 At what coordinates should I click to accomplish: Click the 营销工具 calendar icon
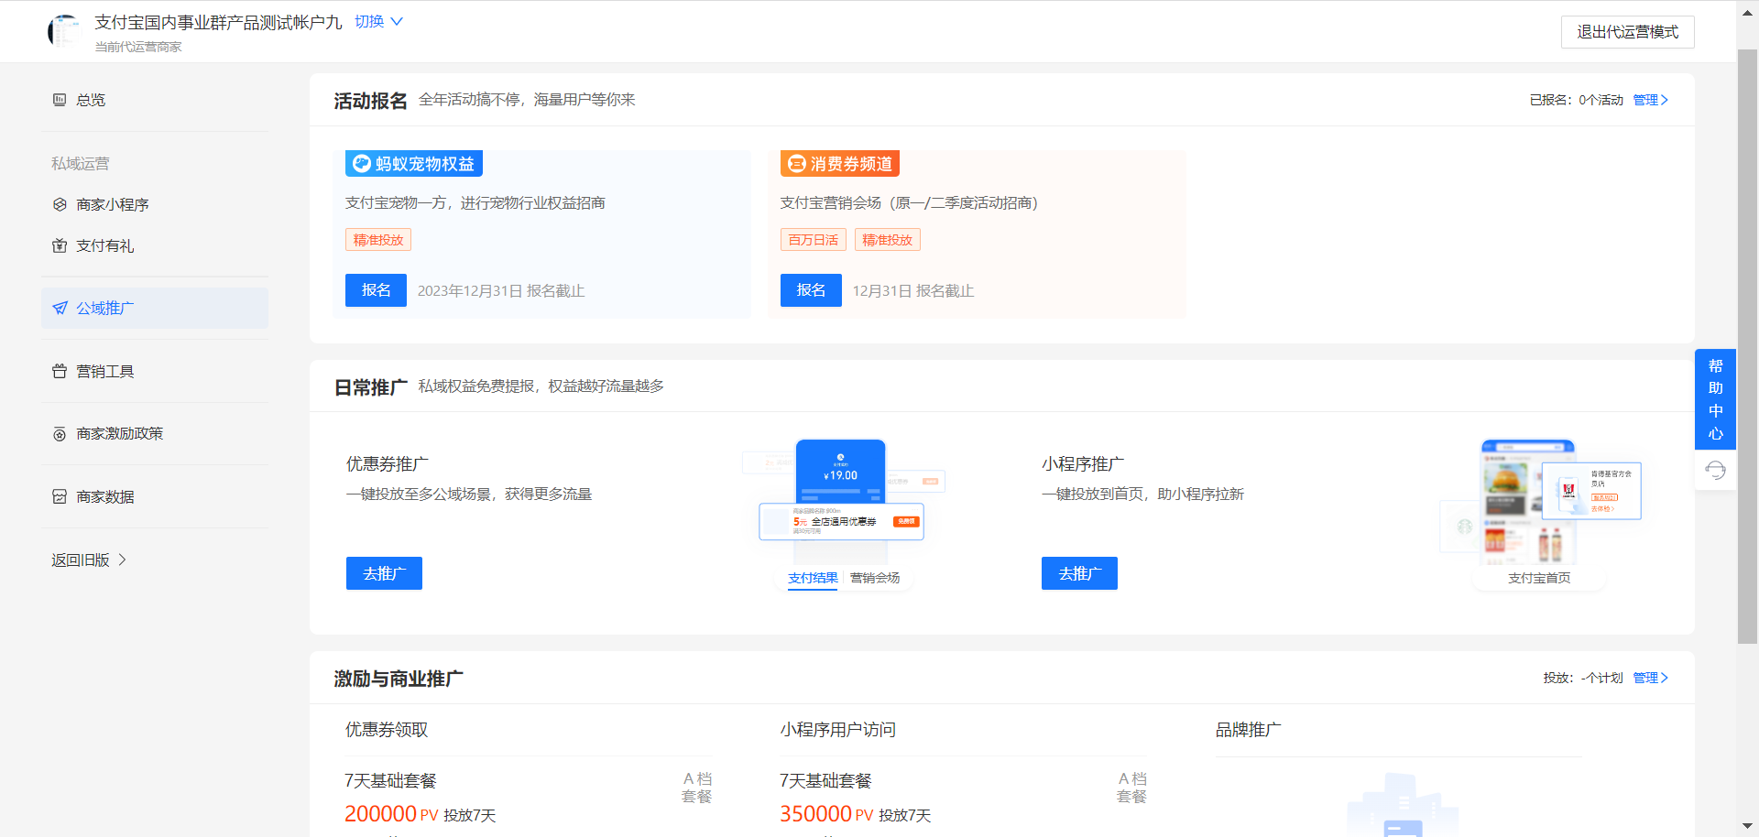point(60,371)
